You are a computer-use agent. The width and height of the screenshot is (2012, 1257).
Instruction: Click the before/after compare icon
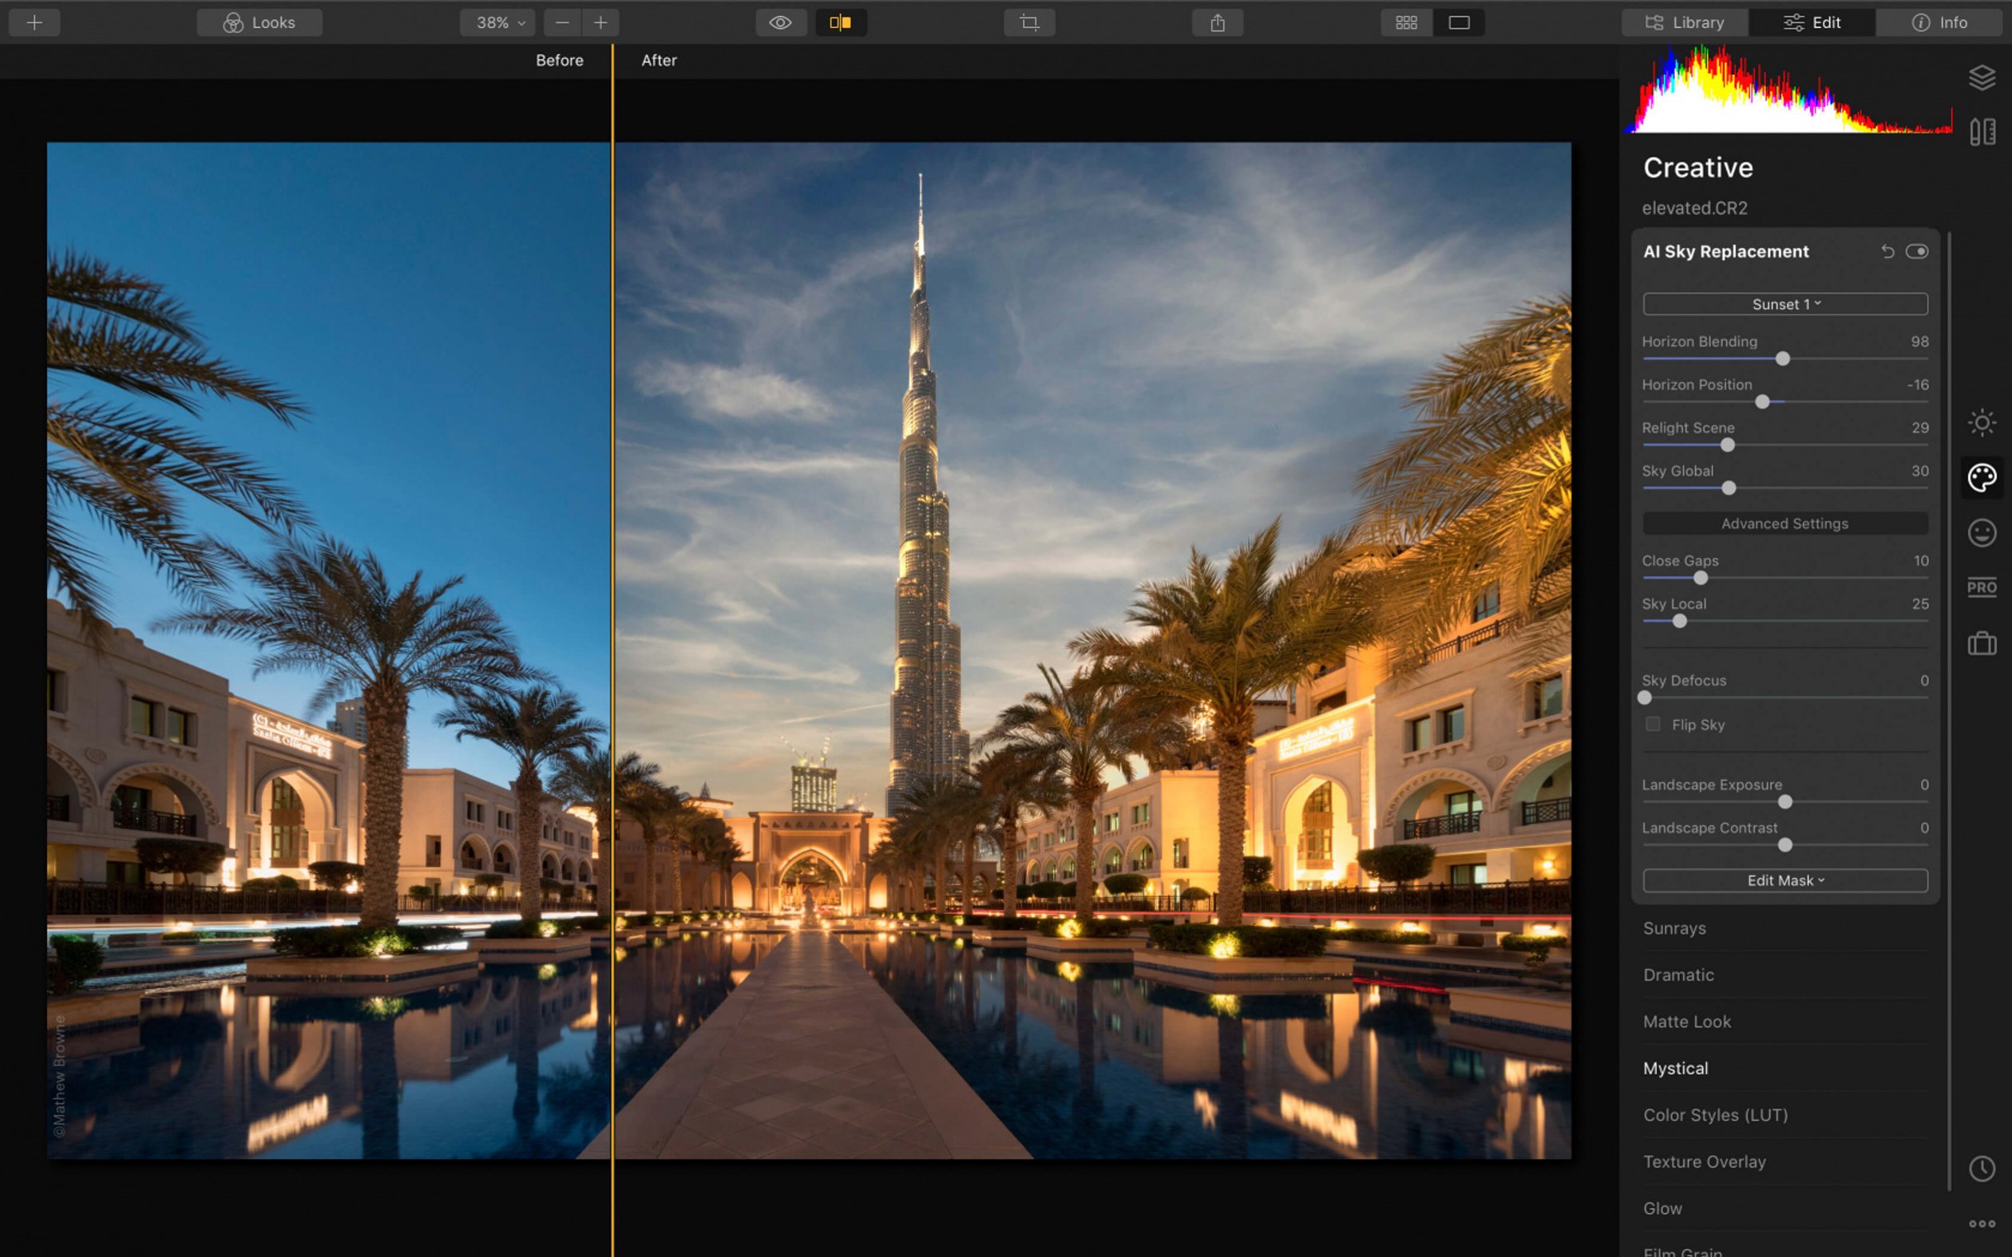(x=840, y=22)
